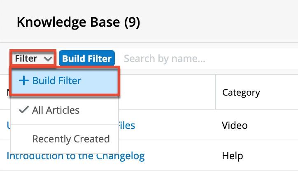Collapse the Filter dropdown chevron arrow
298x174 pixels.
[x=48, y=59]
